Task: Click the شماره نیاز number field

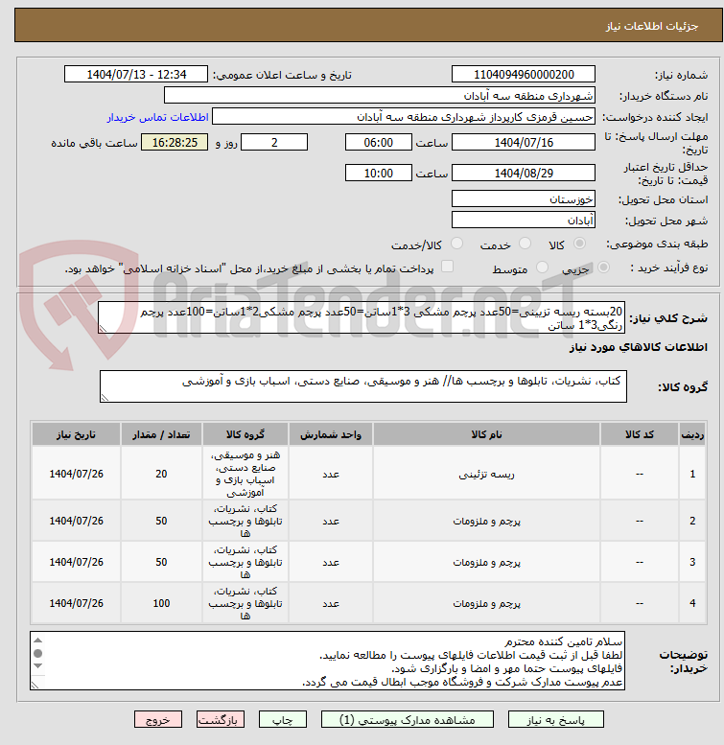Action: [x=523, y=75]
